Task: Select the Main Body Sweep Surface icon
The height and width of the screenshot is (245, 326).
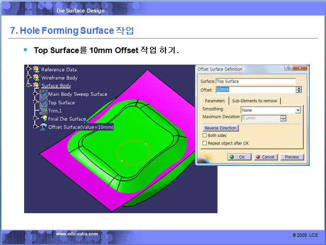Action: point(43,94)
